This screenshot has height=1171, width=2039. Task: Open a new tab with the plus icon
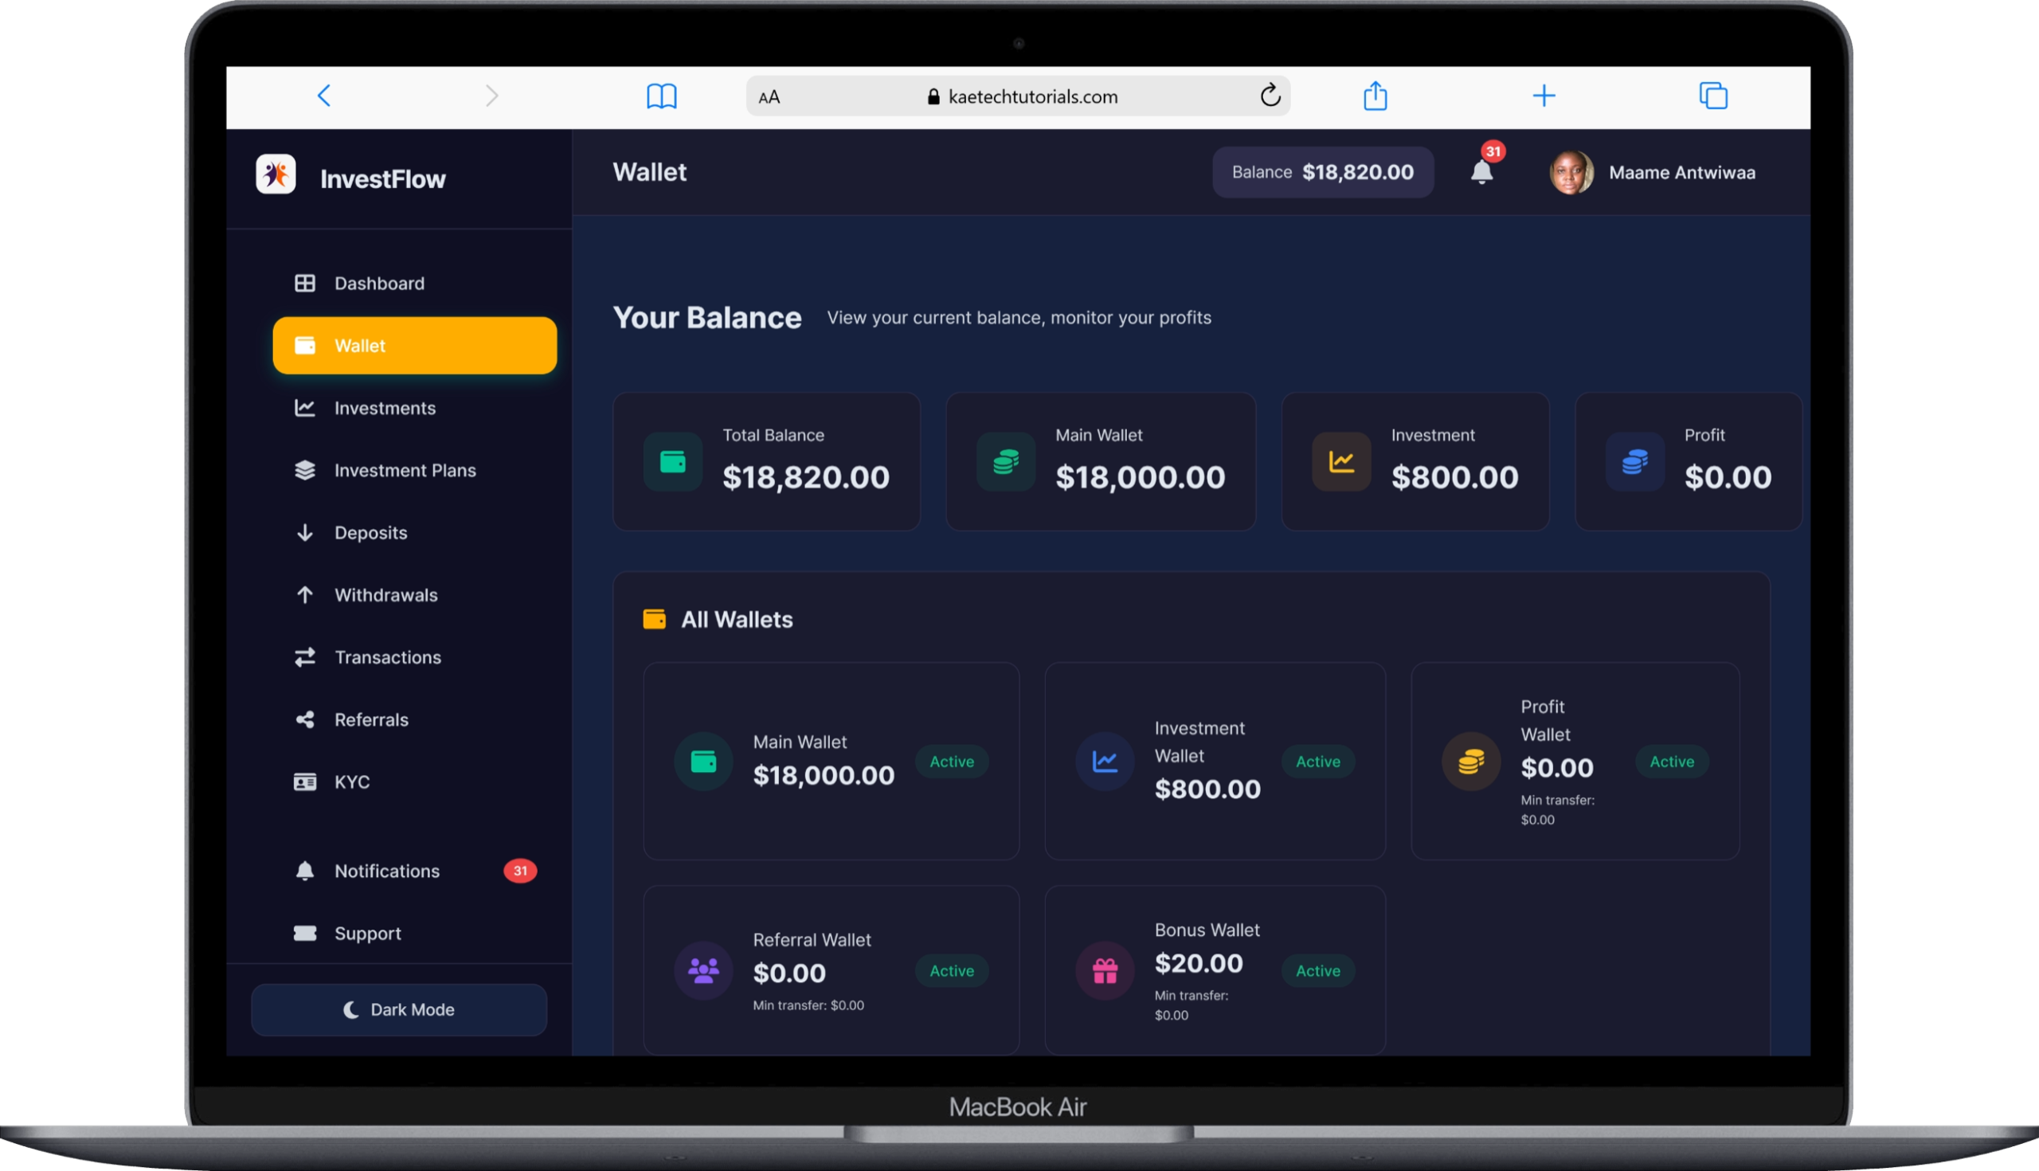(1544, 96)
